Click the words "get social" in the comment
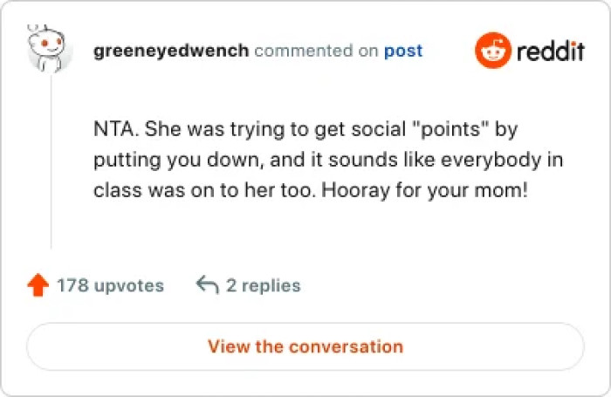This screenshot has width=611, height=397. (x=347, y=129)
